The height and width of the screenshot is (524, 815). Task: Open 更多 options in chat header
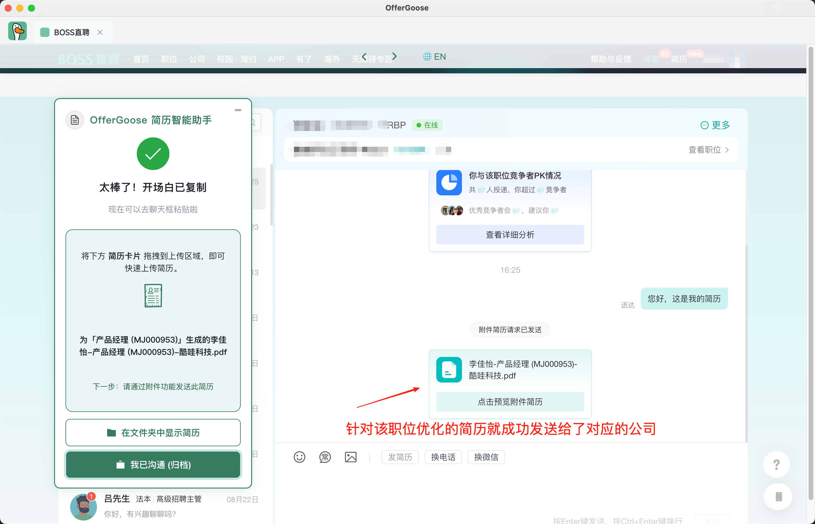click(715, 125)
